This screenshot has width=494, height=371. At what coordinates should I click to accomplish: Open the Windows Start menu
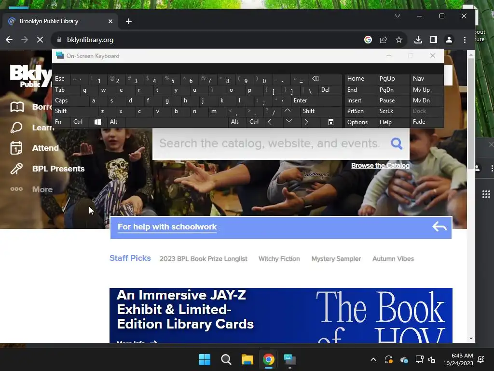[205, 359]
